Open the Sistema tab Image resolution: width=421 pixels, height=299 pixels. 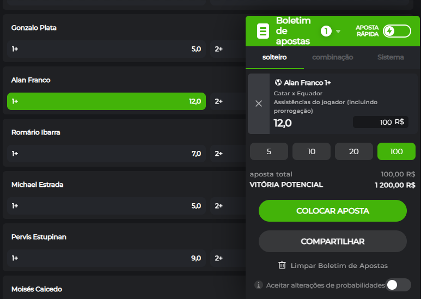click(x=391, y=57)
